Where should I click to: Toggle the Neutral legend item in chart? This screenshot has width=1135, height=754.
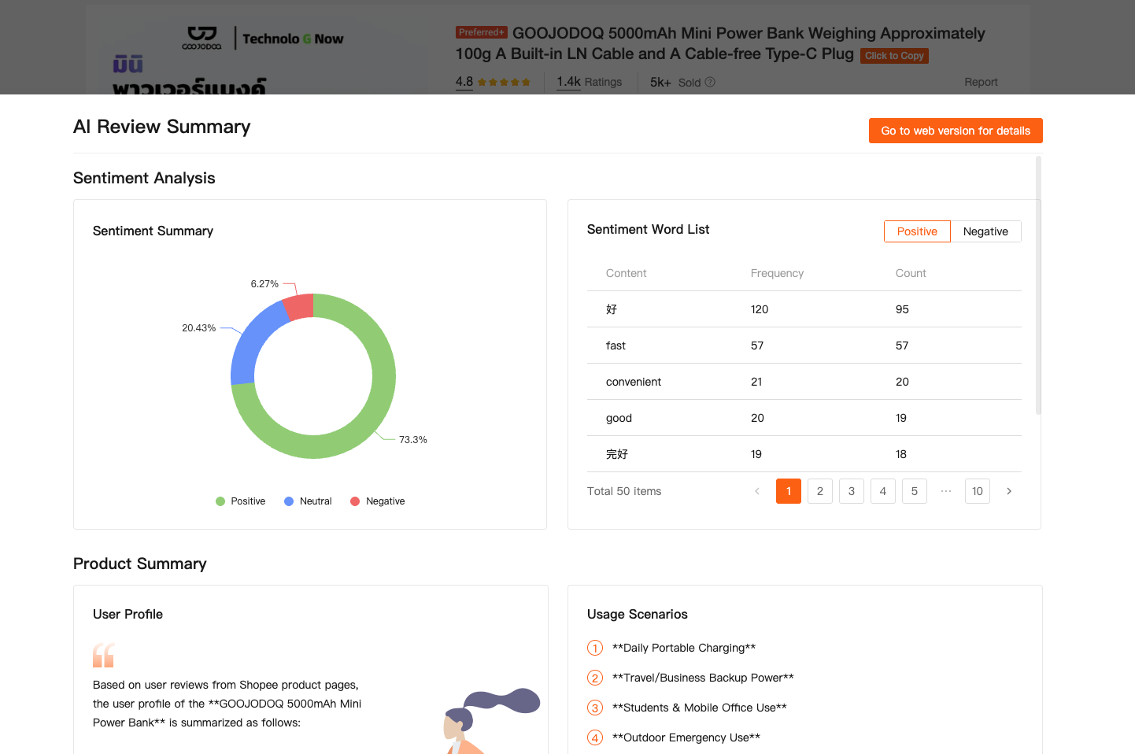click(x=308, y=501)
